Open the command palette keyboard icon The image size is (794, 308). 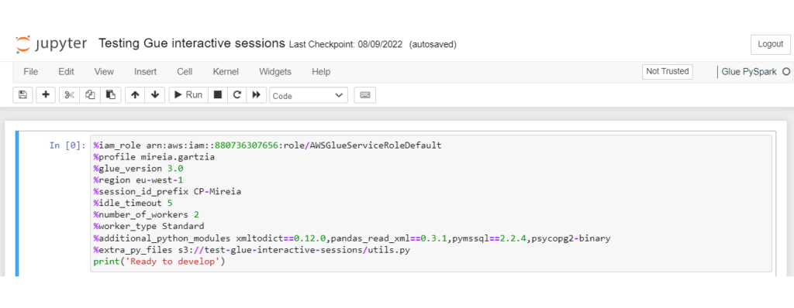pyautogui.click(x=365, y=94)
